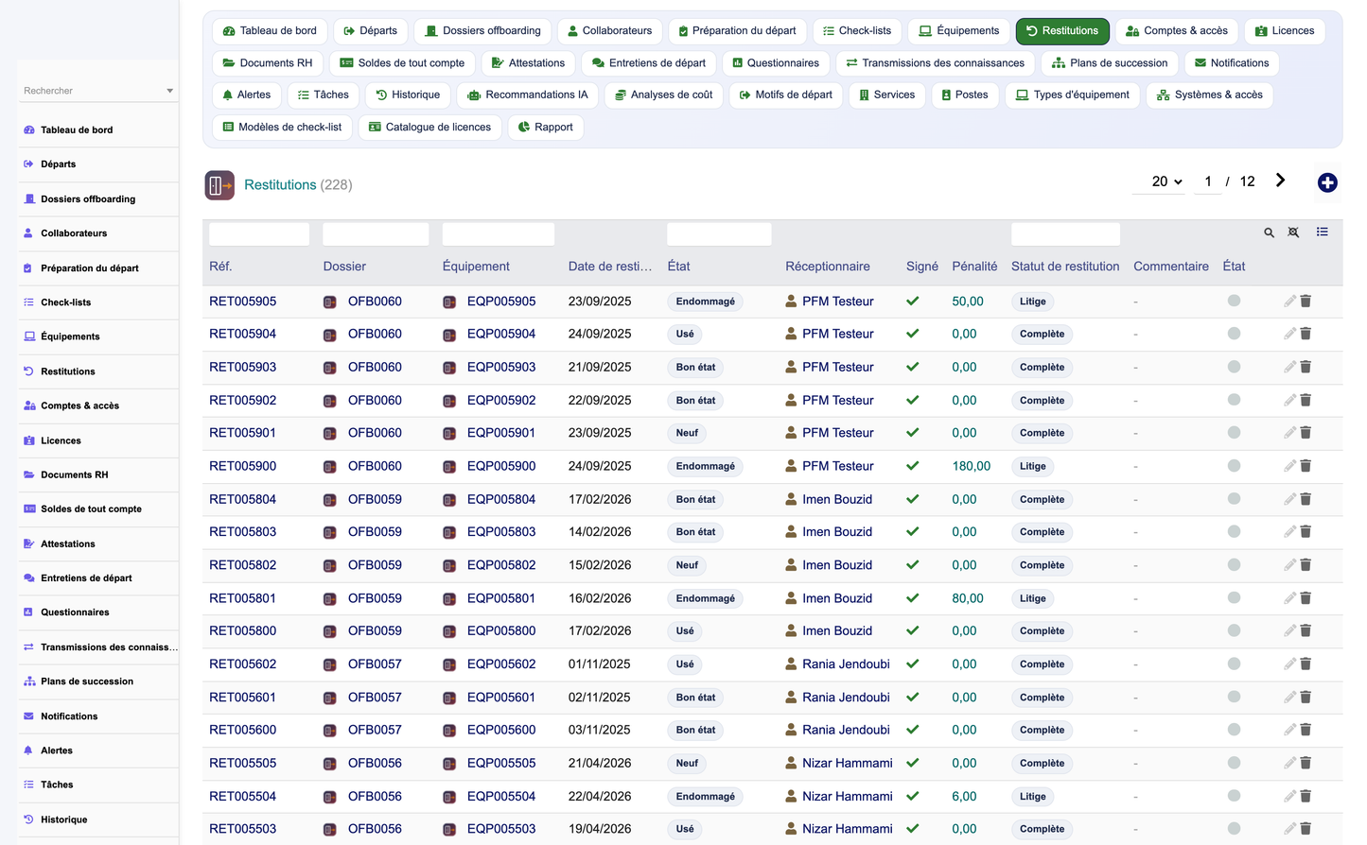Toggle the État circle for RET005801

pyautogui.click(x=1234, y=598)
